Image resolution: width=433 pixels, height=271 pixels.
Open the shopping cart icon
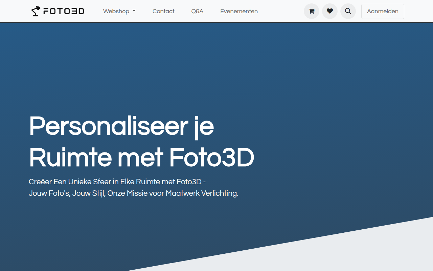(312, 11)
